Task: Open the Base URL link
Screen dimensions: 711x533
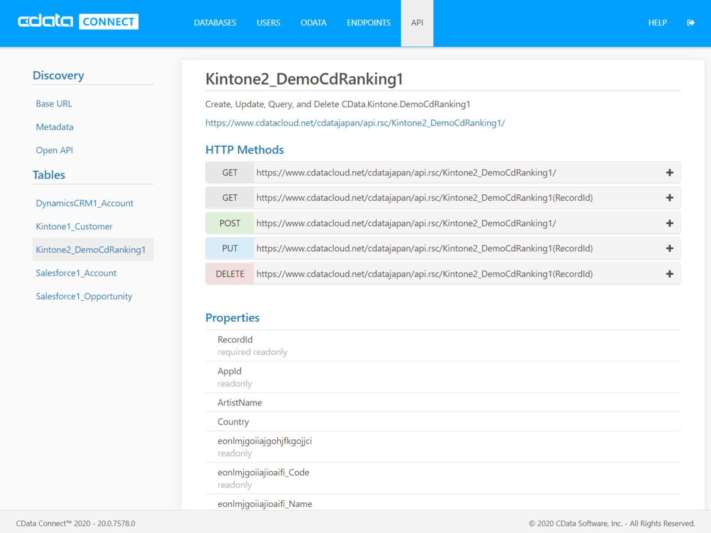Action: pos(54,104)
